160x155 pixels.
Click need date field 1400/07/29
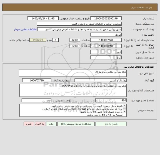click(x=37, y=80)
